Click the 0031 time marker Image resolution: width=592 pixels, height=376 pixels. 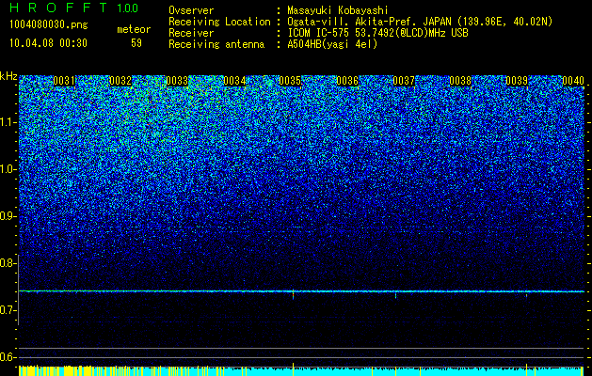point(64,81)
